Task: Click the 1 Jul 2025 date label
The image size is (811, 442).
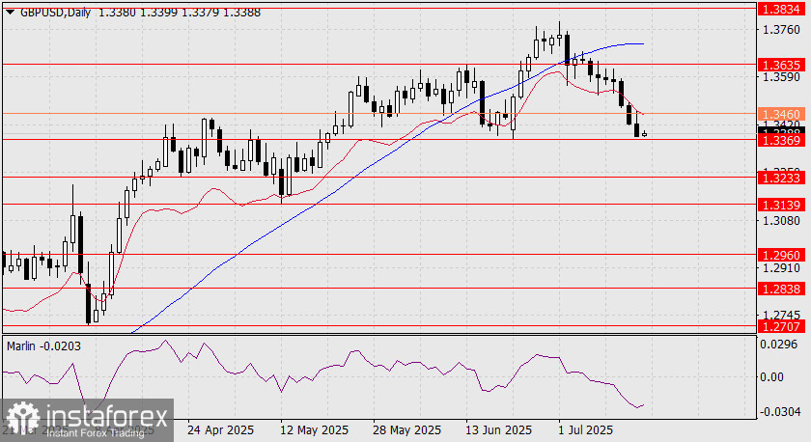Action: (585, 430)
